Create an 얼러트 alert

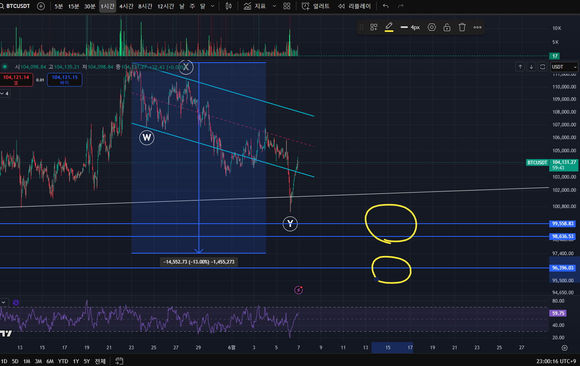(x=316, y=6)
